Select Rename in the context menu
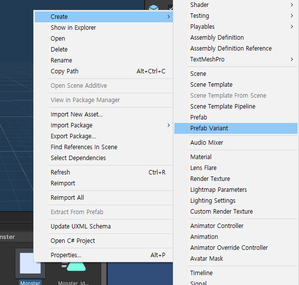Image resolution: width=299 pixels, height=285 pixels. (103, 60)
